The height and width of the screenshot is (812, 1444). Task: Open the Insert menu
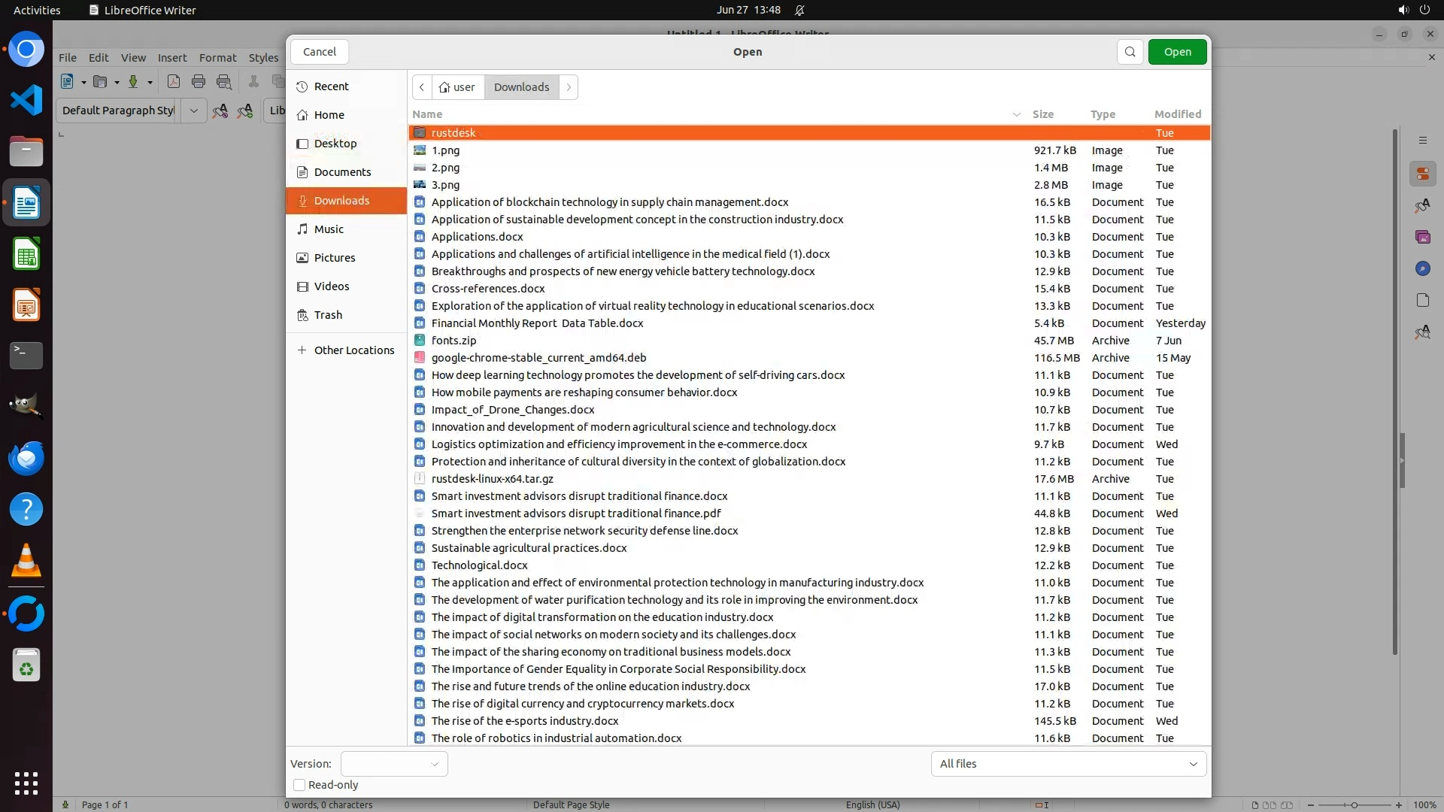pyautogui.click(x=172, y=58)
